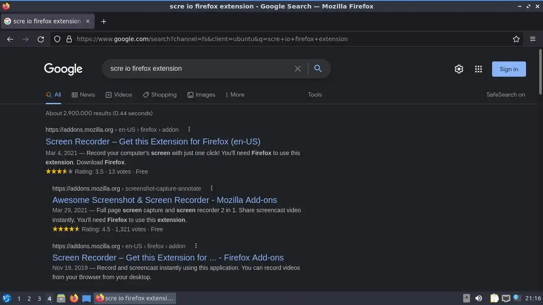Screen dimensions: 543x305
Task: Open Awesome Screenshot & Screen Recorder link
Action: tap(165, 200)
